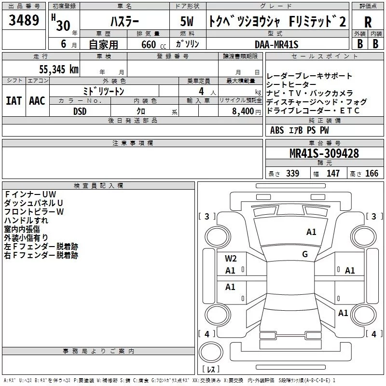
Task: Click the door shape value 5W
Action: [x=187, y=21]
